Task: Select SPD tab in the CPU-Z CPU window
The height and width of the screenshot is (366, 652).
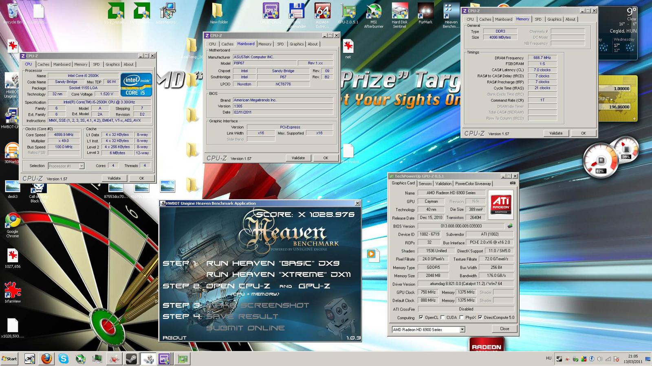Action: [96, 64]
